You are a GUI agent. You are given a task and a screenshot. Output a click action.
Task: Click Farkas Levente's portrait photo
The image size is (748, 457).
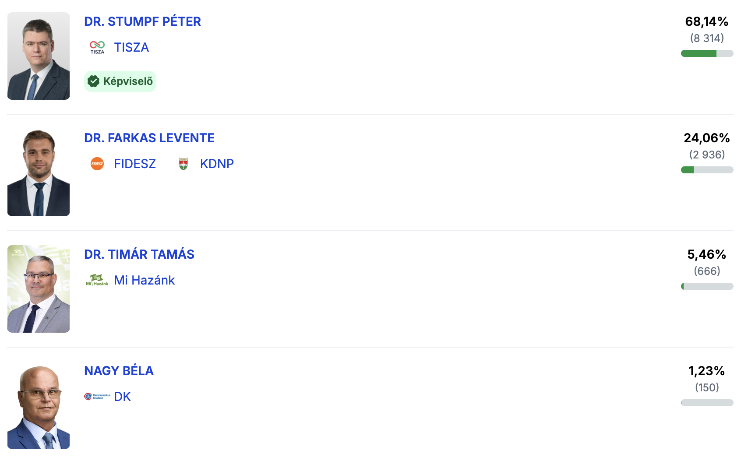click(39, 172)
